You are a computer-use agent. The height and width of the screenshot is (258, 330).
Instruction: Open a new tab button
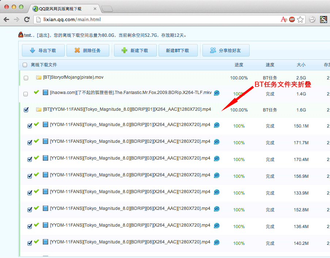107,9
